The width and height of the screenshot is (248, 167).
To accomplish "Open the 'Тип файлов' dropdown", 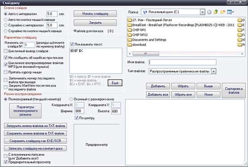I will click(214, 71).
